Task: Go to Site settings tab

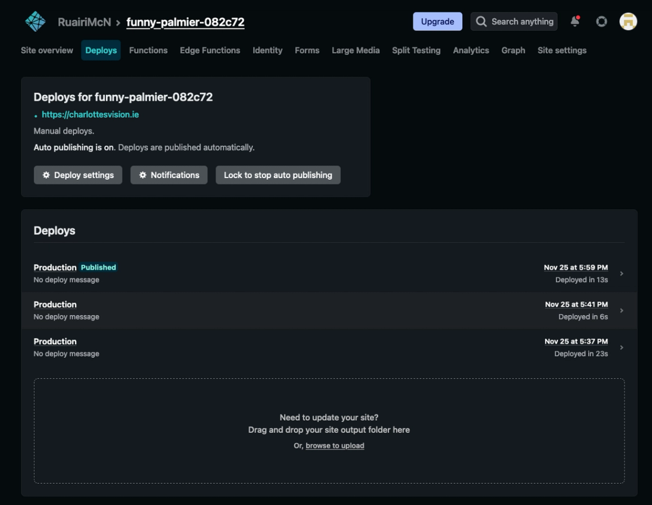Action: 562,50
